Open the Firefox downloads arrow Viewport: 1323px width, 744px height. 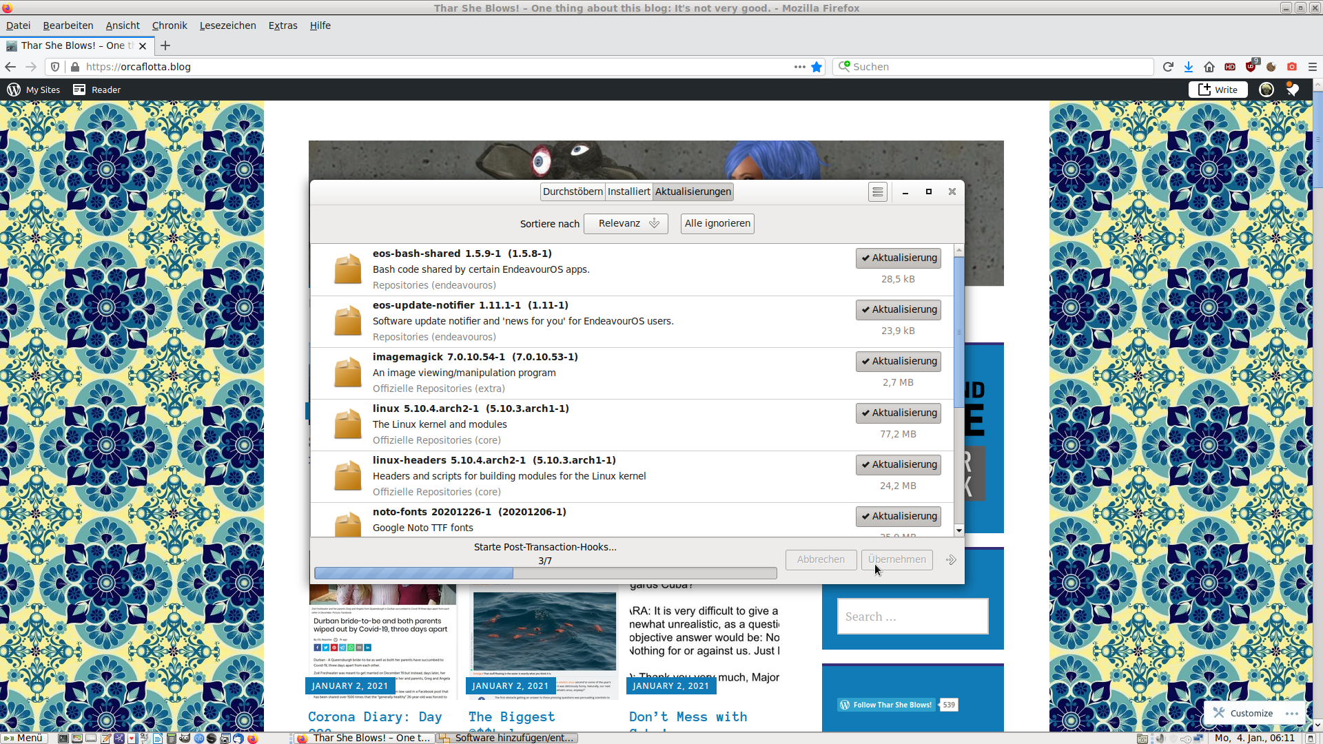coord(1189,67)
